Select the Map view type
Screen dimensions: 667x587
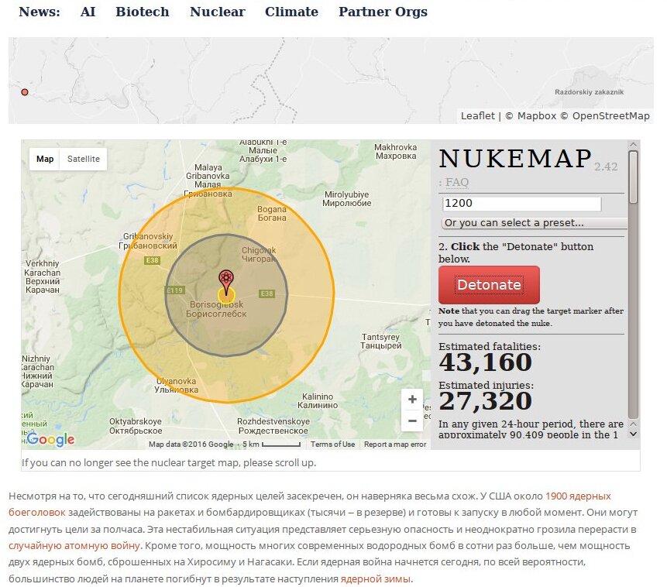[x=45, y=159]
